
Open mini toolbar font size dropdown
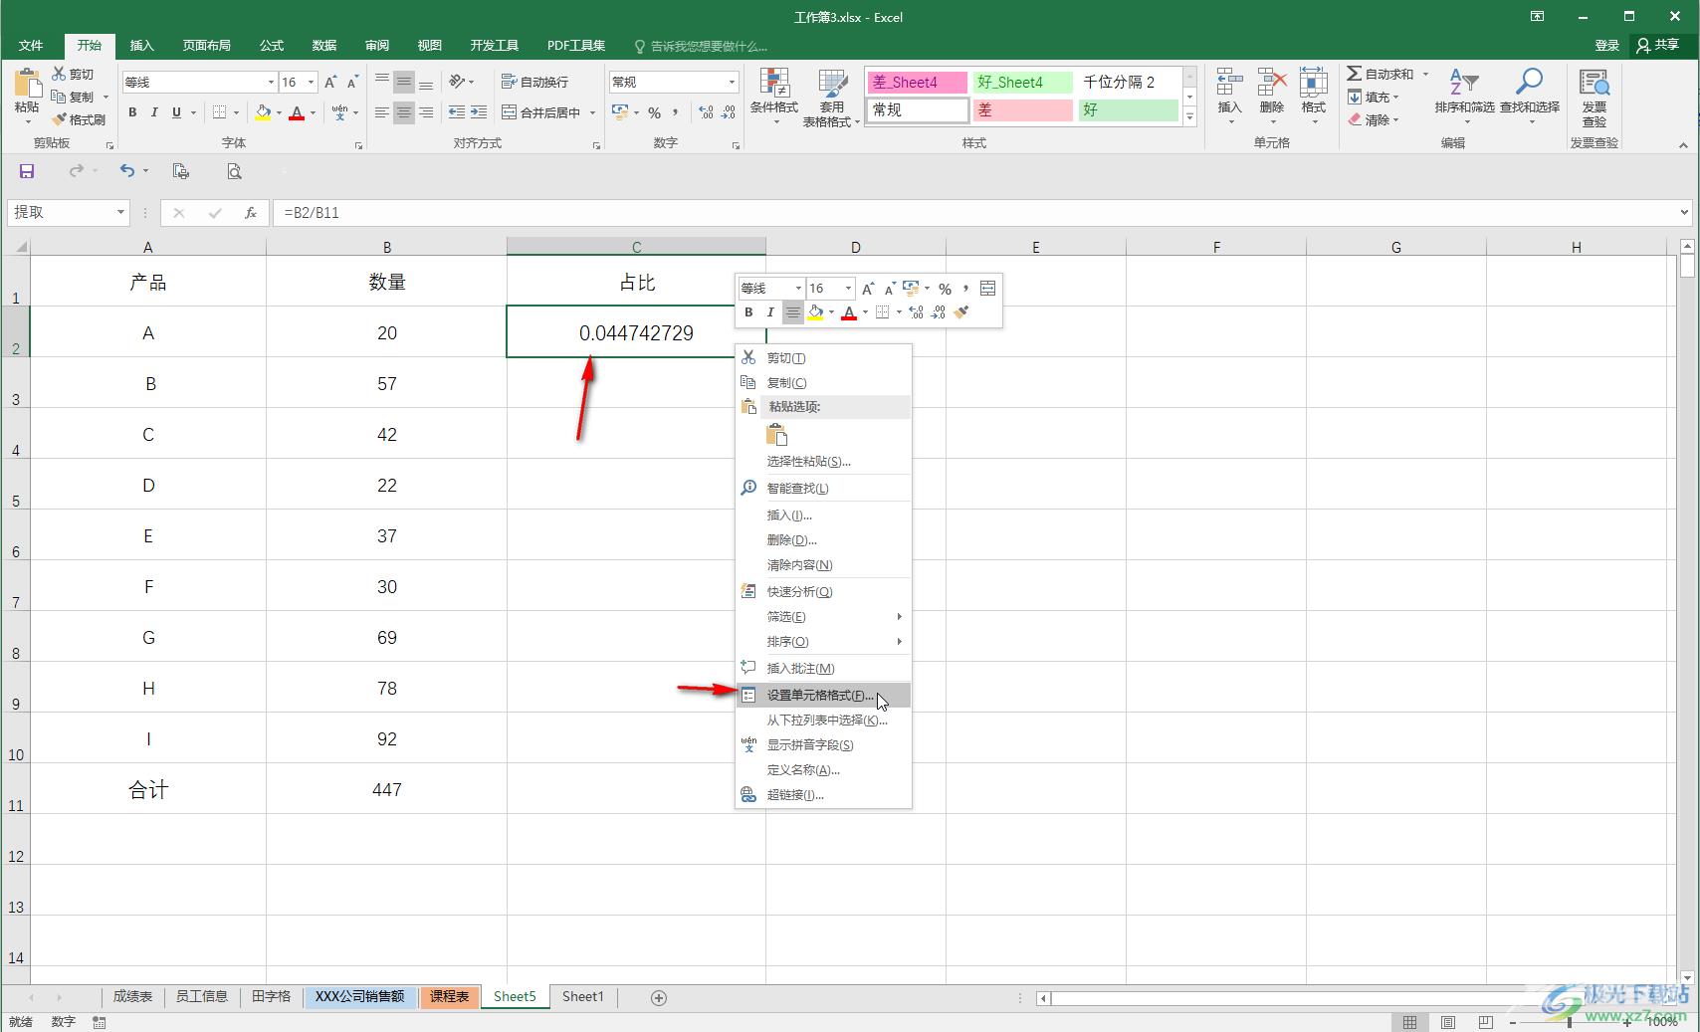pos(848,289)
